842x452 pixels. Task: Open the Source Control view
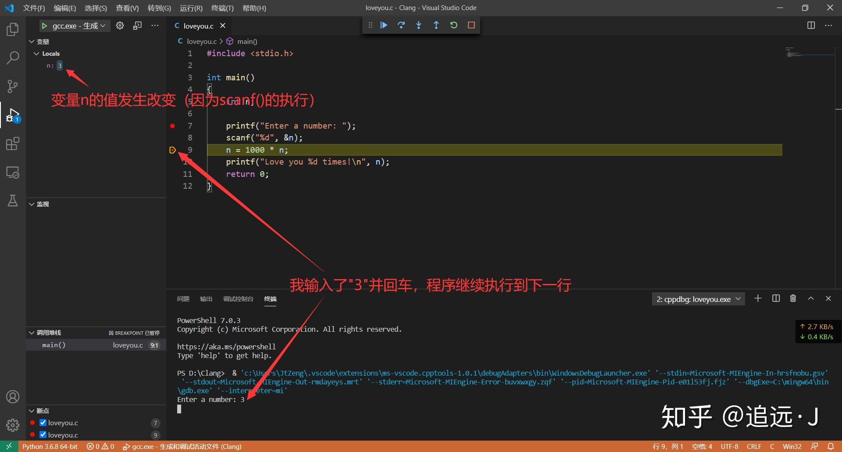(x=13, y=86)
